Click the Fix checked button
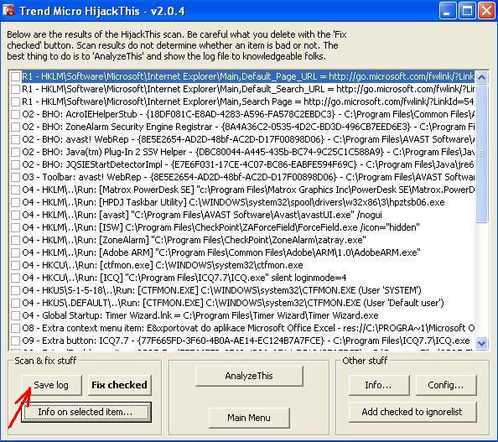Viewport: 498px width, 442px height. [x=119, y=385]
